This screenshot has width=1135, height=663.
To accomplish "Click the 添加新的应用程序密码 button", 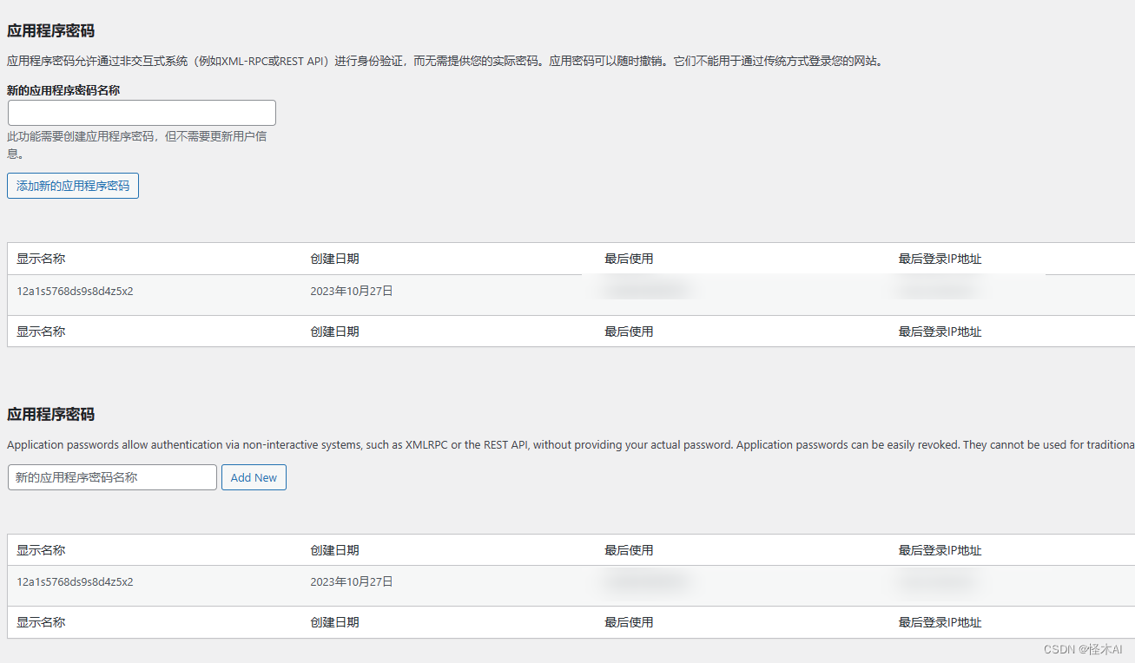I will click(x=73, y=186).
